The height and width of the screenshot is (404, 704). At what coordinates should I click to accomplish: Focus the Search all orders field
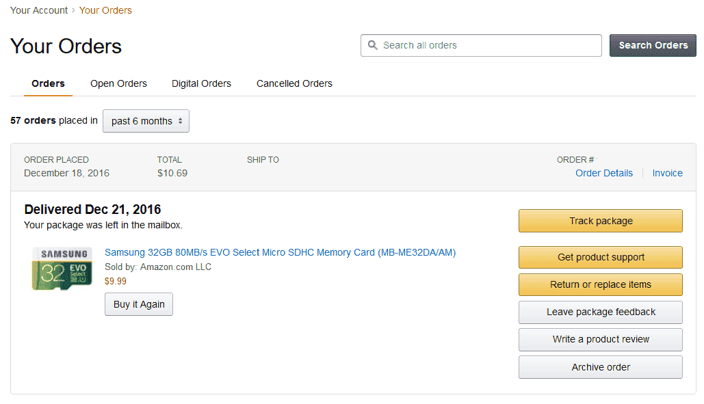tap(481, 45)
